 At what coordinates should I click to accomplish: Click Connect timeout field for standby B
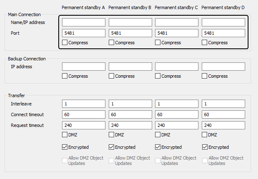(130, 115)
